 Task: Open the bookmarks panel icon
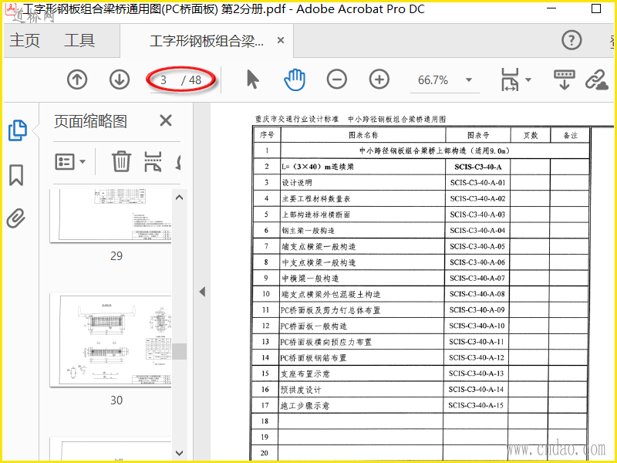[16, 175]
